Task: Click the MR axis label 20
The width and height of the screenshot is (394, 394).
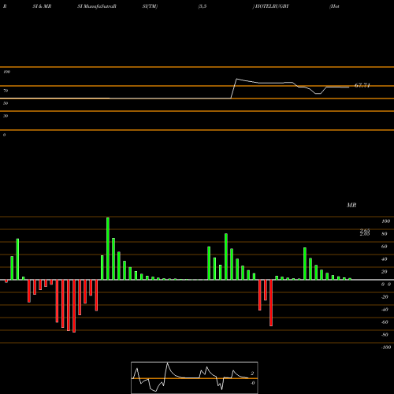Action: click(385, 272)
